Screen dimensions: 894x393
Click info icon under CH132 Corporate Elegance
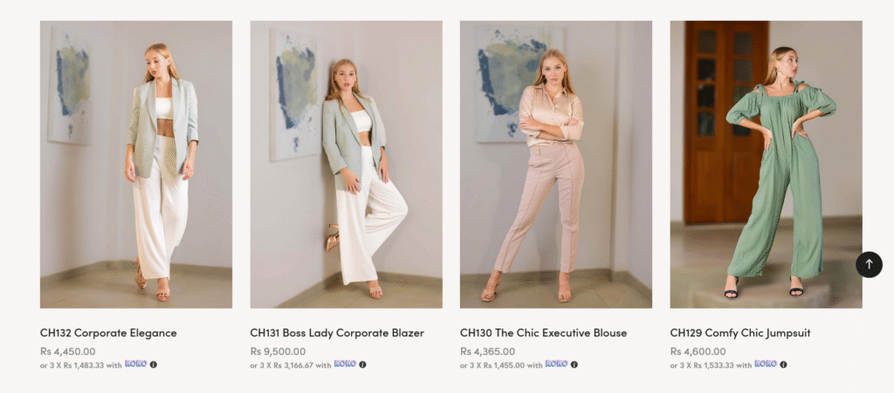click(x=153, y=364)
